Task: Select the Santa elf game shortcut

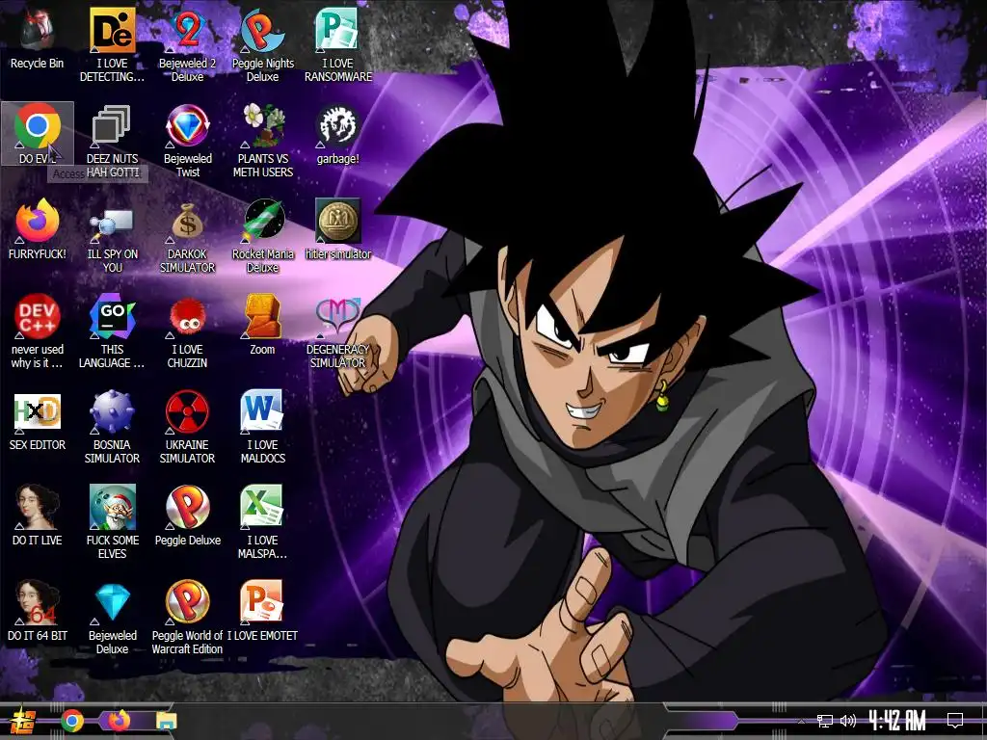Action: coord(112,523)
